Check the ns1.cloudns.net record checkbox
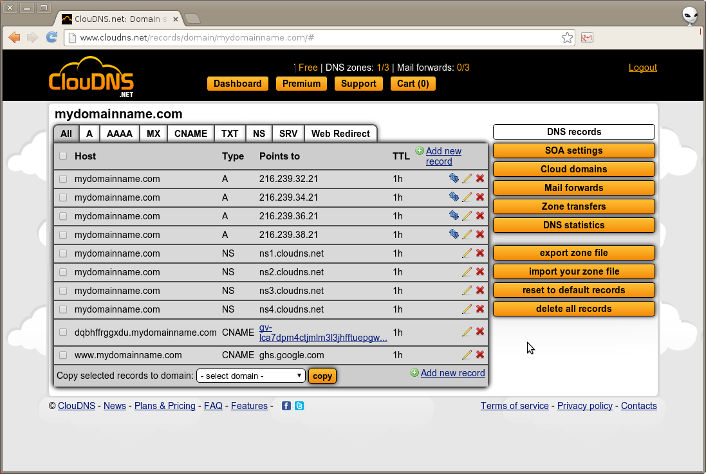 (63, 253)
